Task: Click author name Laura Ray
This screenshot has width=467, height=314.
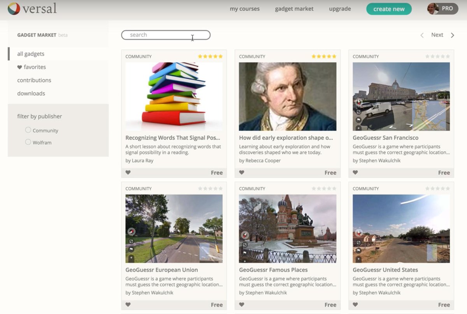Action: click(142, 161)
